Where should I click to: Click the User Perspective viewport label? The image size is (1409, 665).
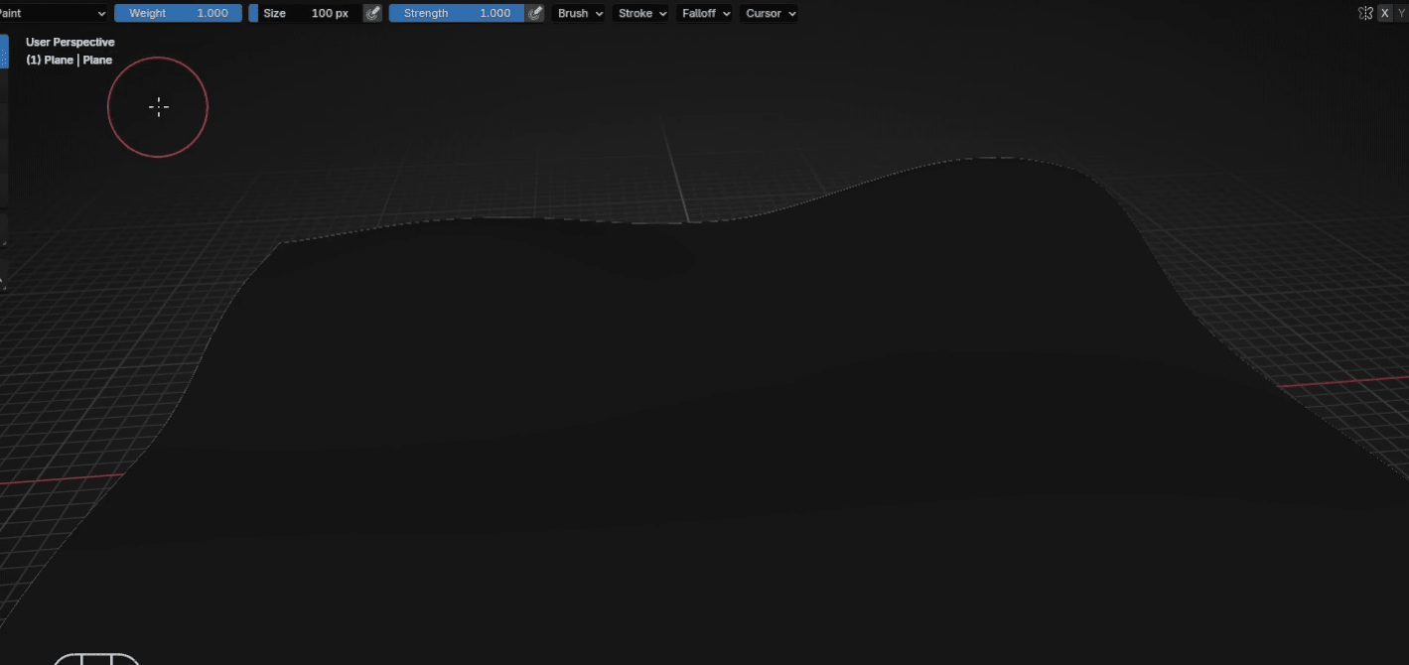70,43
